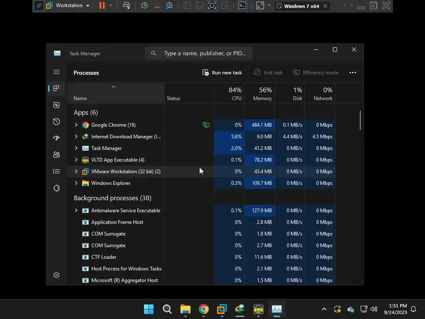
Task: Click the green efficiency leaf icon on the Chrome row
Action: 206,125
